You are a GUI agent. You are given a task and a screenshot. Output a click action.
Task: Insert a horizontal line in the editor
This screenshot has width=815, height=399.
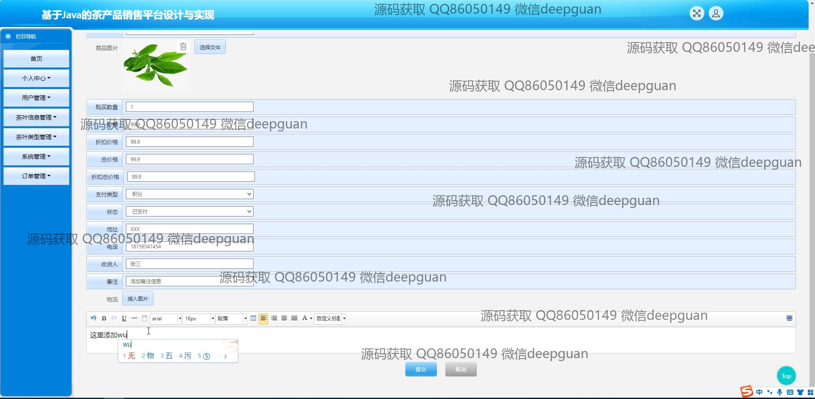[134, 318]
